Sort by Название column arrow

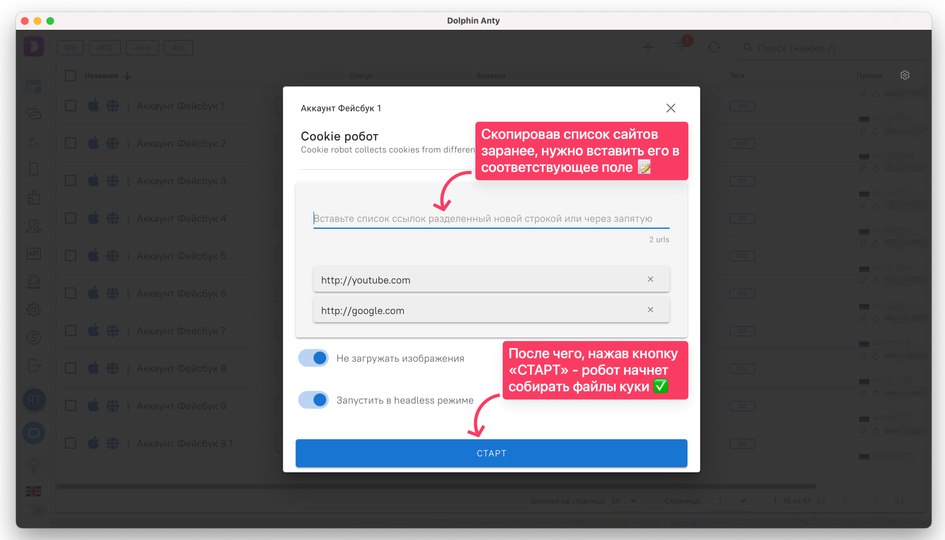[x=127, y=76]
